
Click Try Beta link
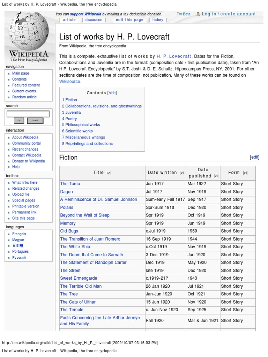pos(184,14)
